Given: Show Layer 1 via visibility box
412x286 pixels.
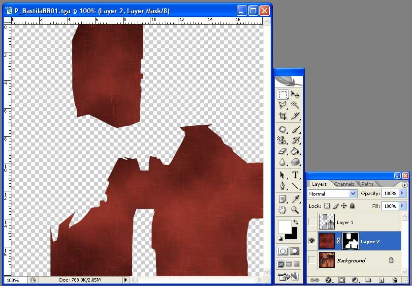Looking at the screenshot, I should point(312,222).
